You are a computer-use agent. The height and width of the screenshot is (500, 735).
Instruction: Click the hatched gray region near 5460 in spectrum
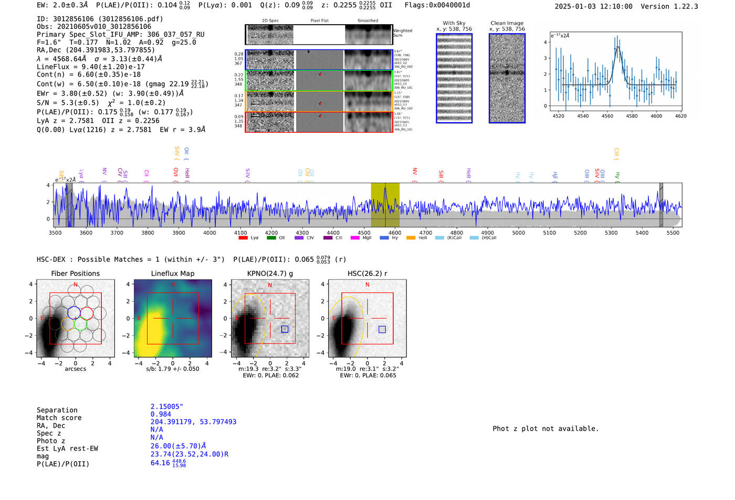tap(661, 205)
